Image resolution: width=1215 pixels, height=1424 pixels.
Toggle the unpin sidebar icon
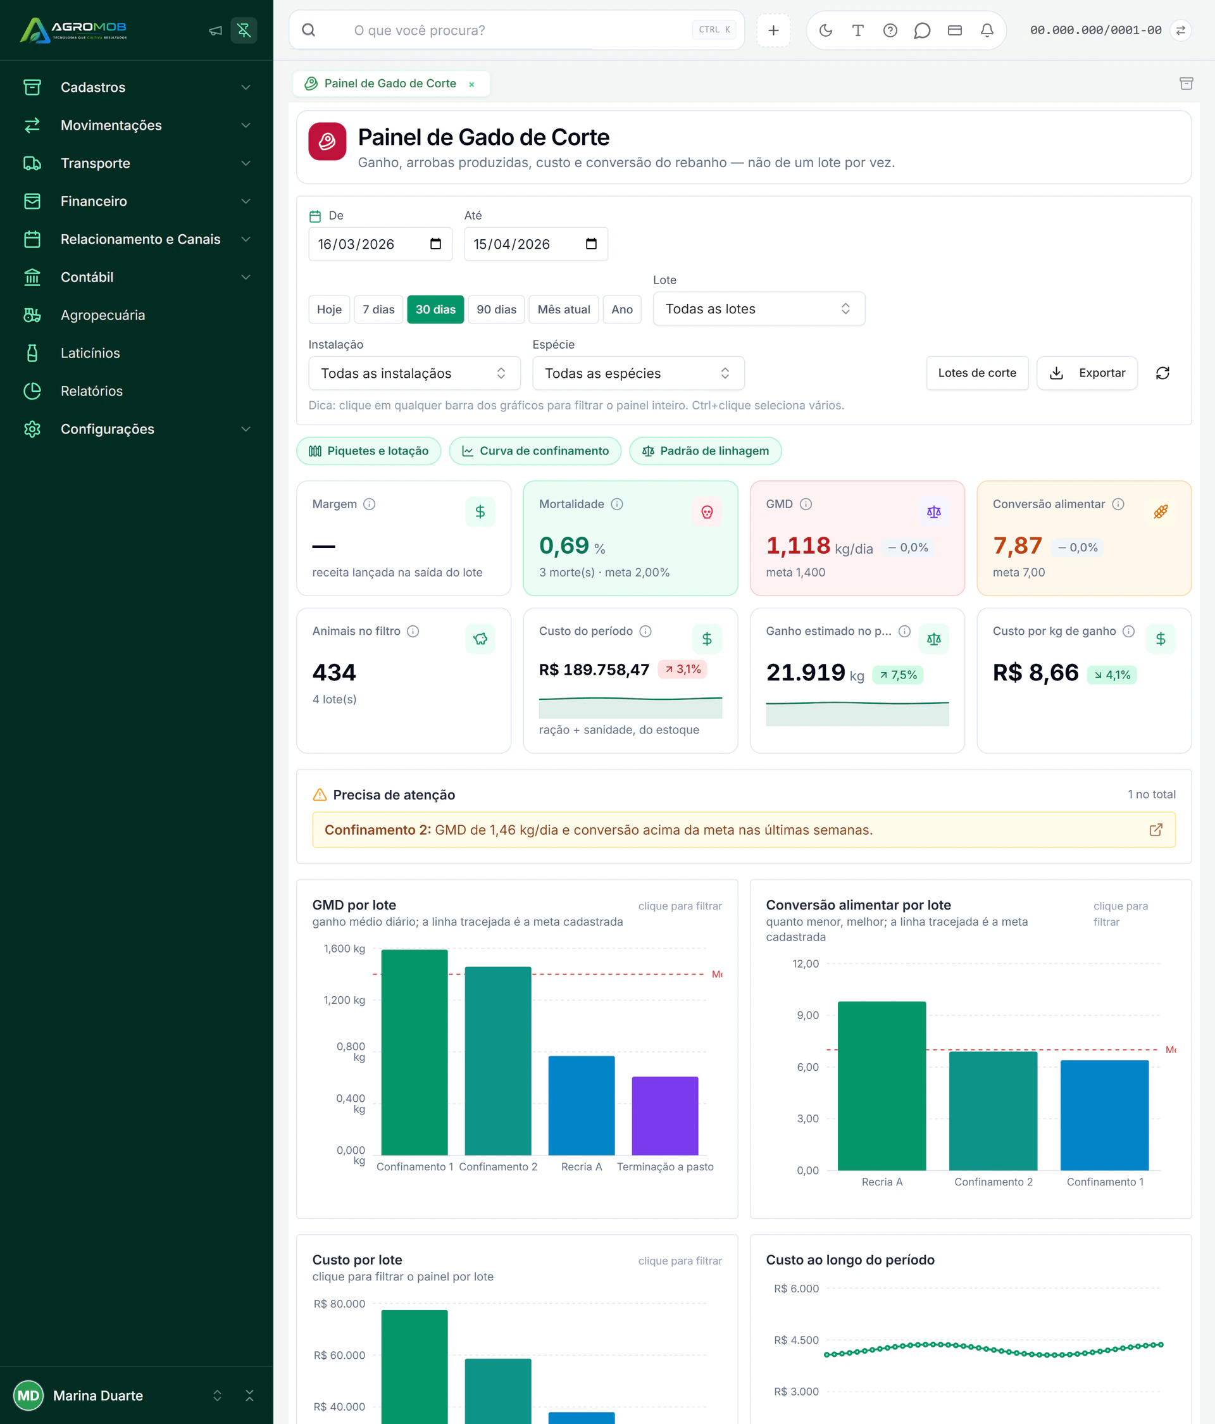[244, 30]
